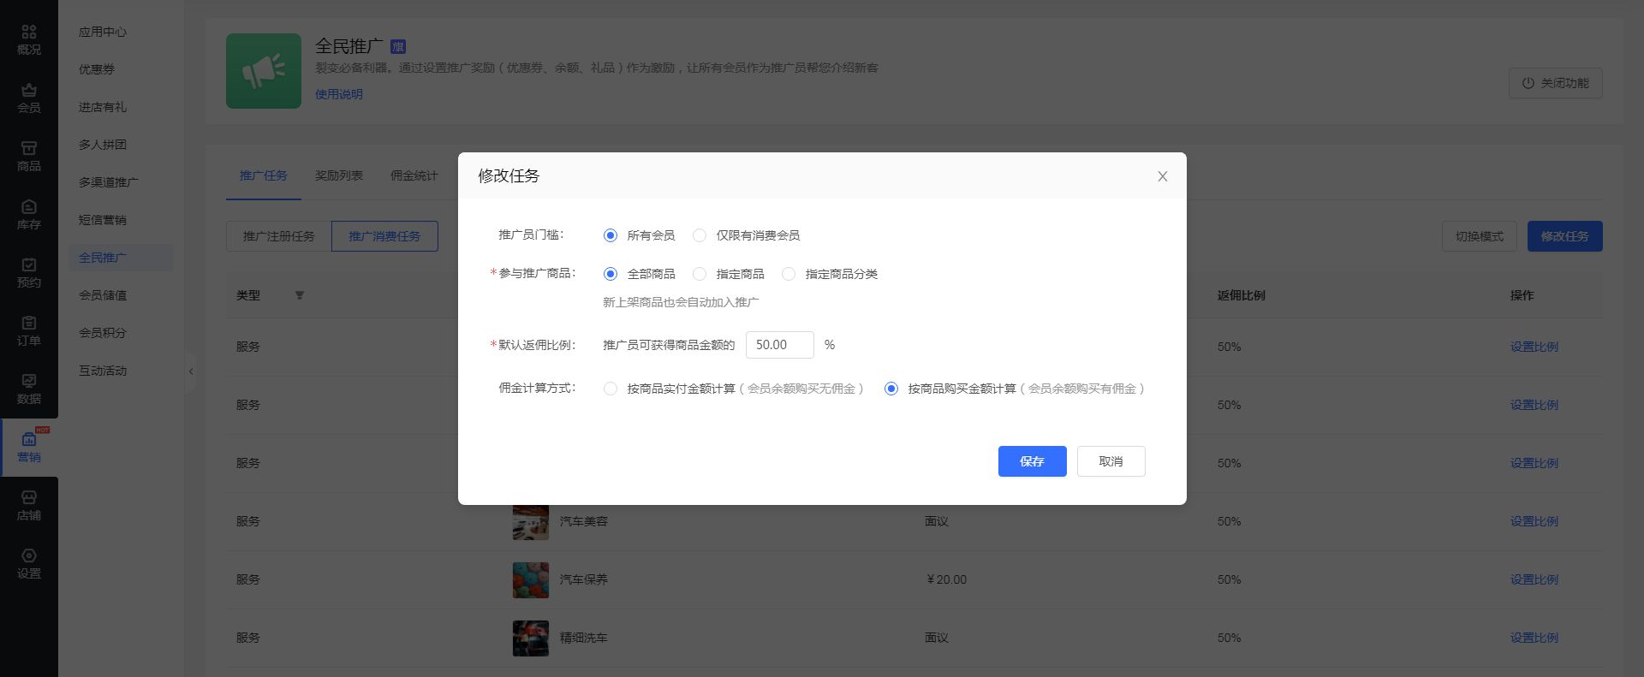Open 互动活动 in the submenu
This screenshot has height=677, width=1644.
point(103,371)
